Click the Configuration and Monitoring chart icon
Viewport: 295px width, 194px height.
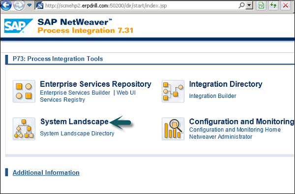coord(173,129)
